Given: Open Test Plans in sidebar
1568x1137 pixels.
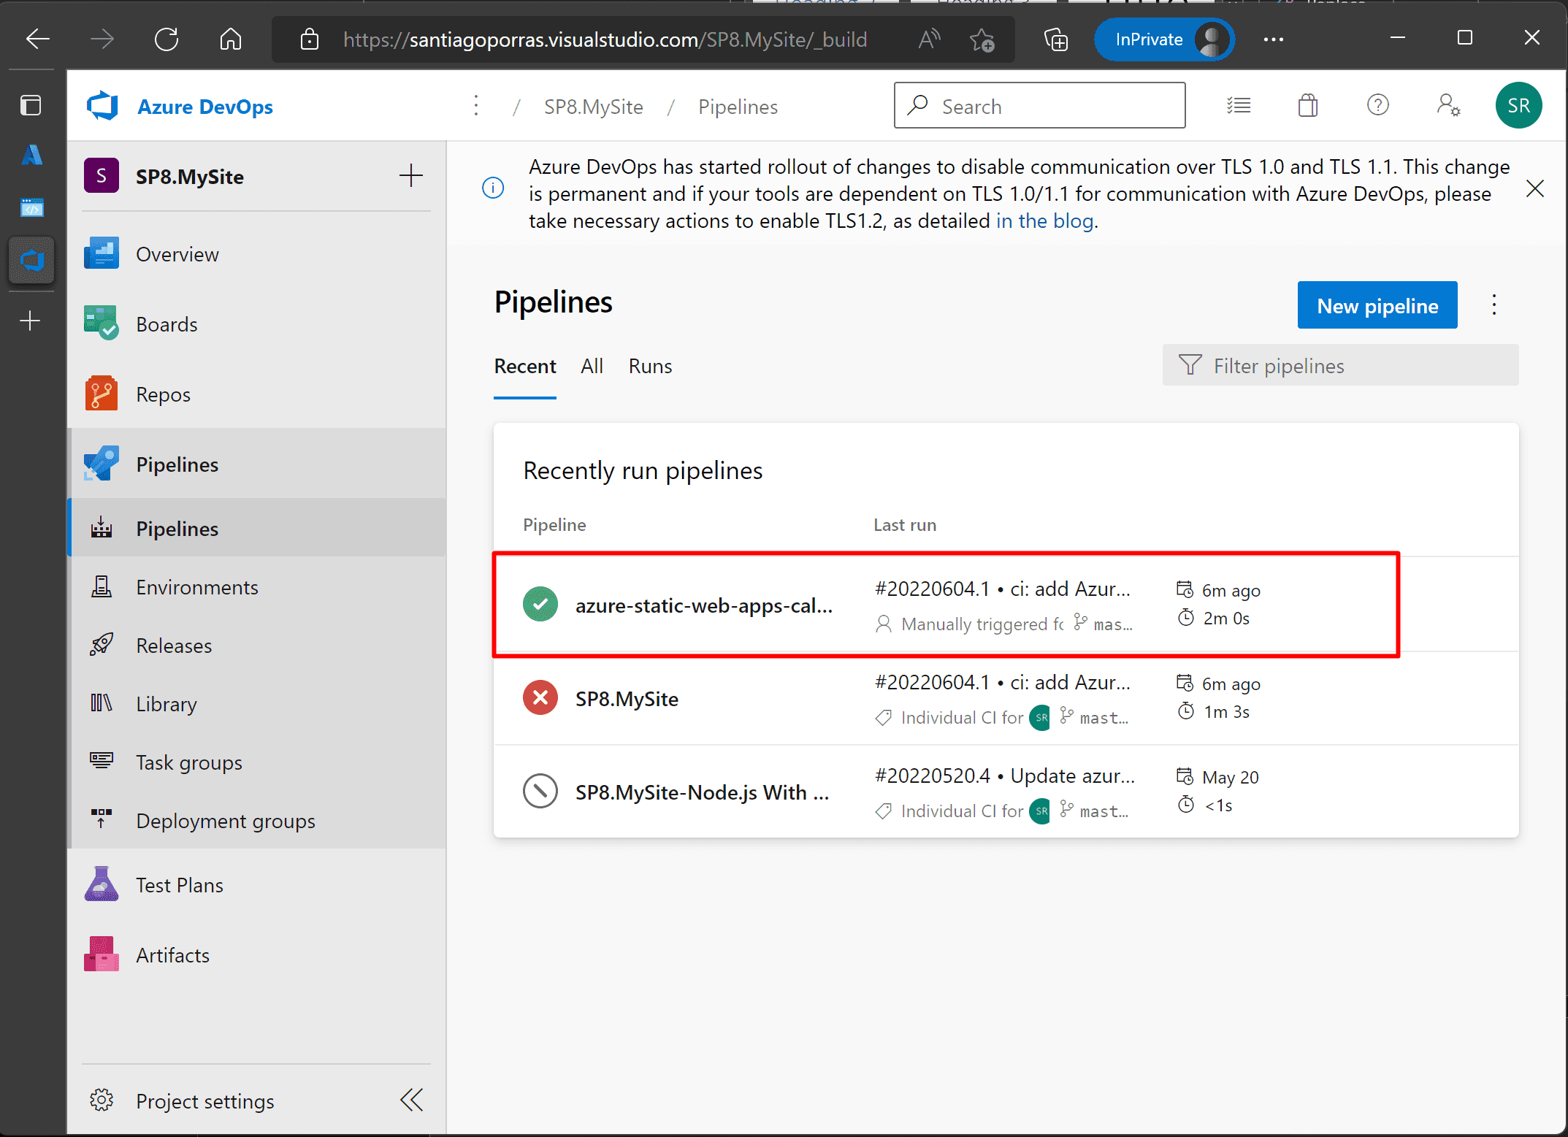Looking at the screenshot, I should [256, 885].
